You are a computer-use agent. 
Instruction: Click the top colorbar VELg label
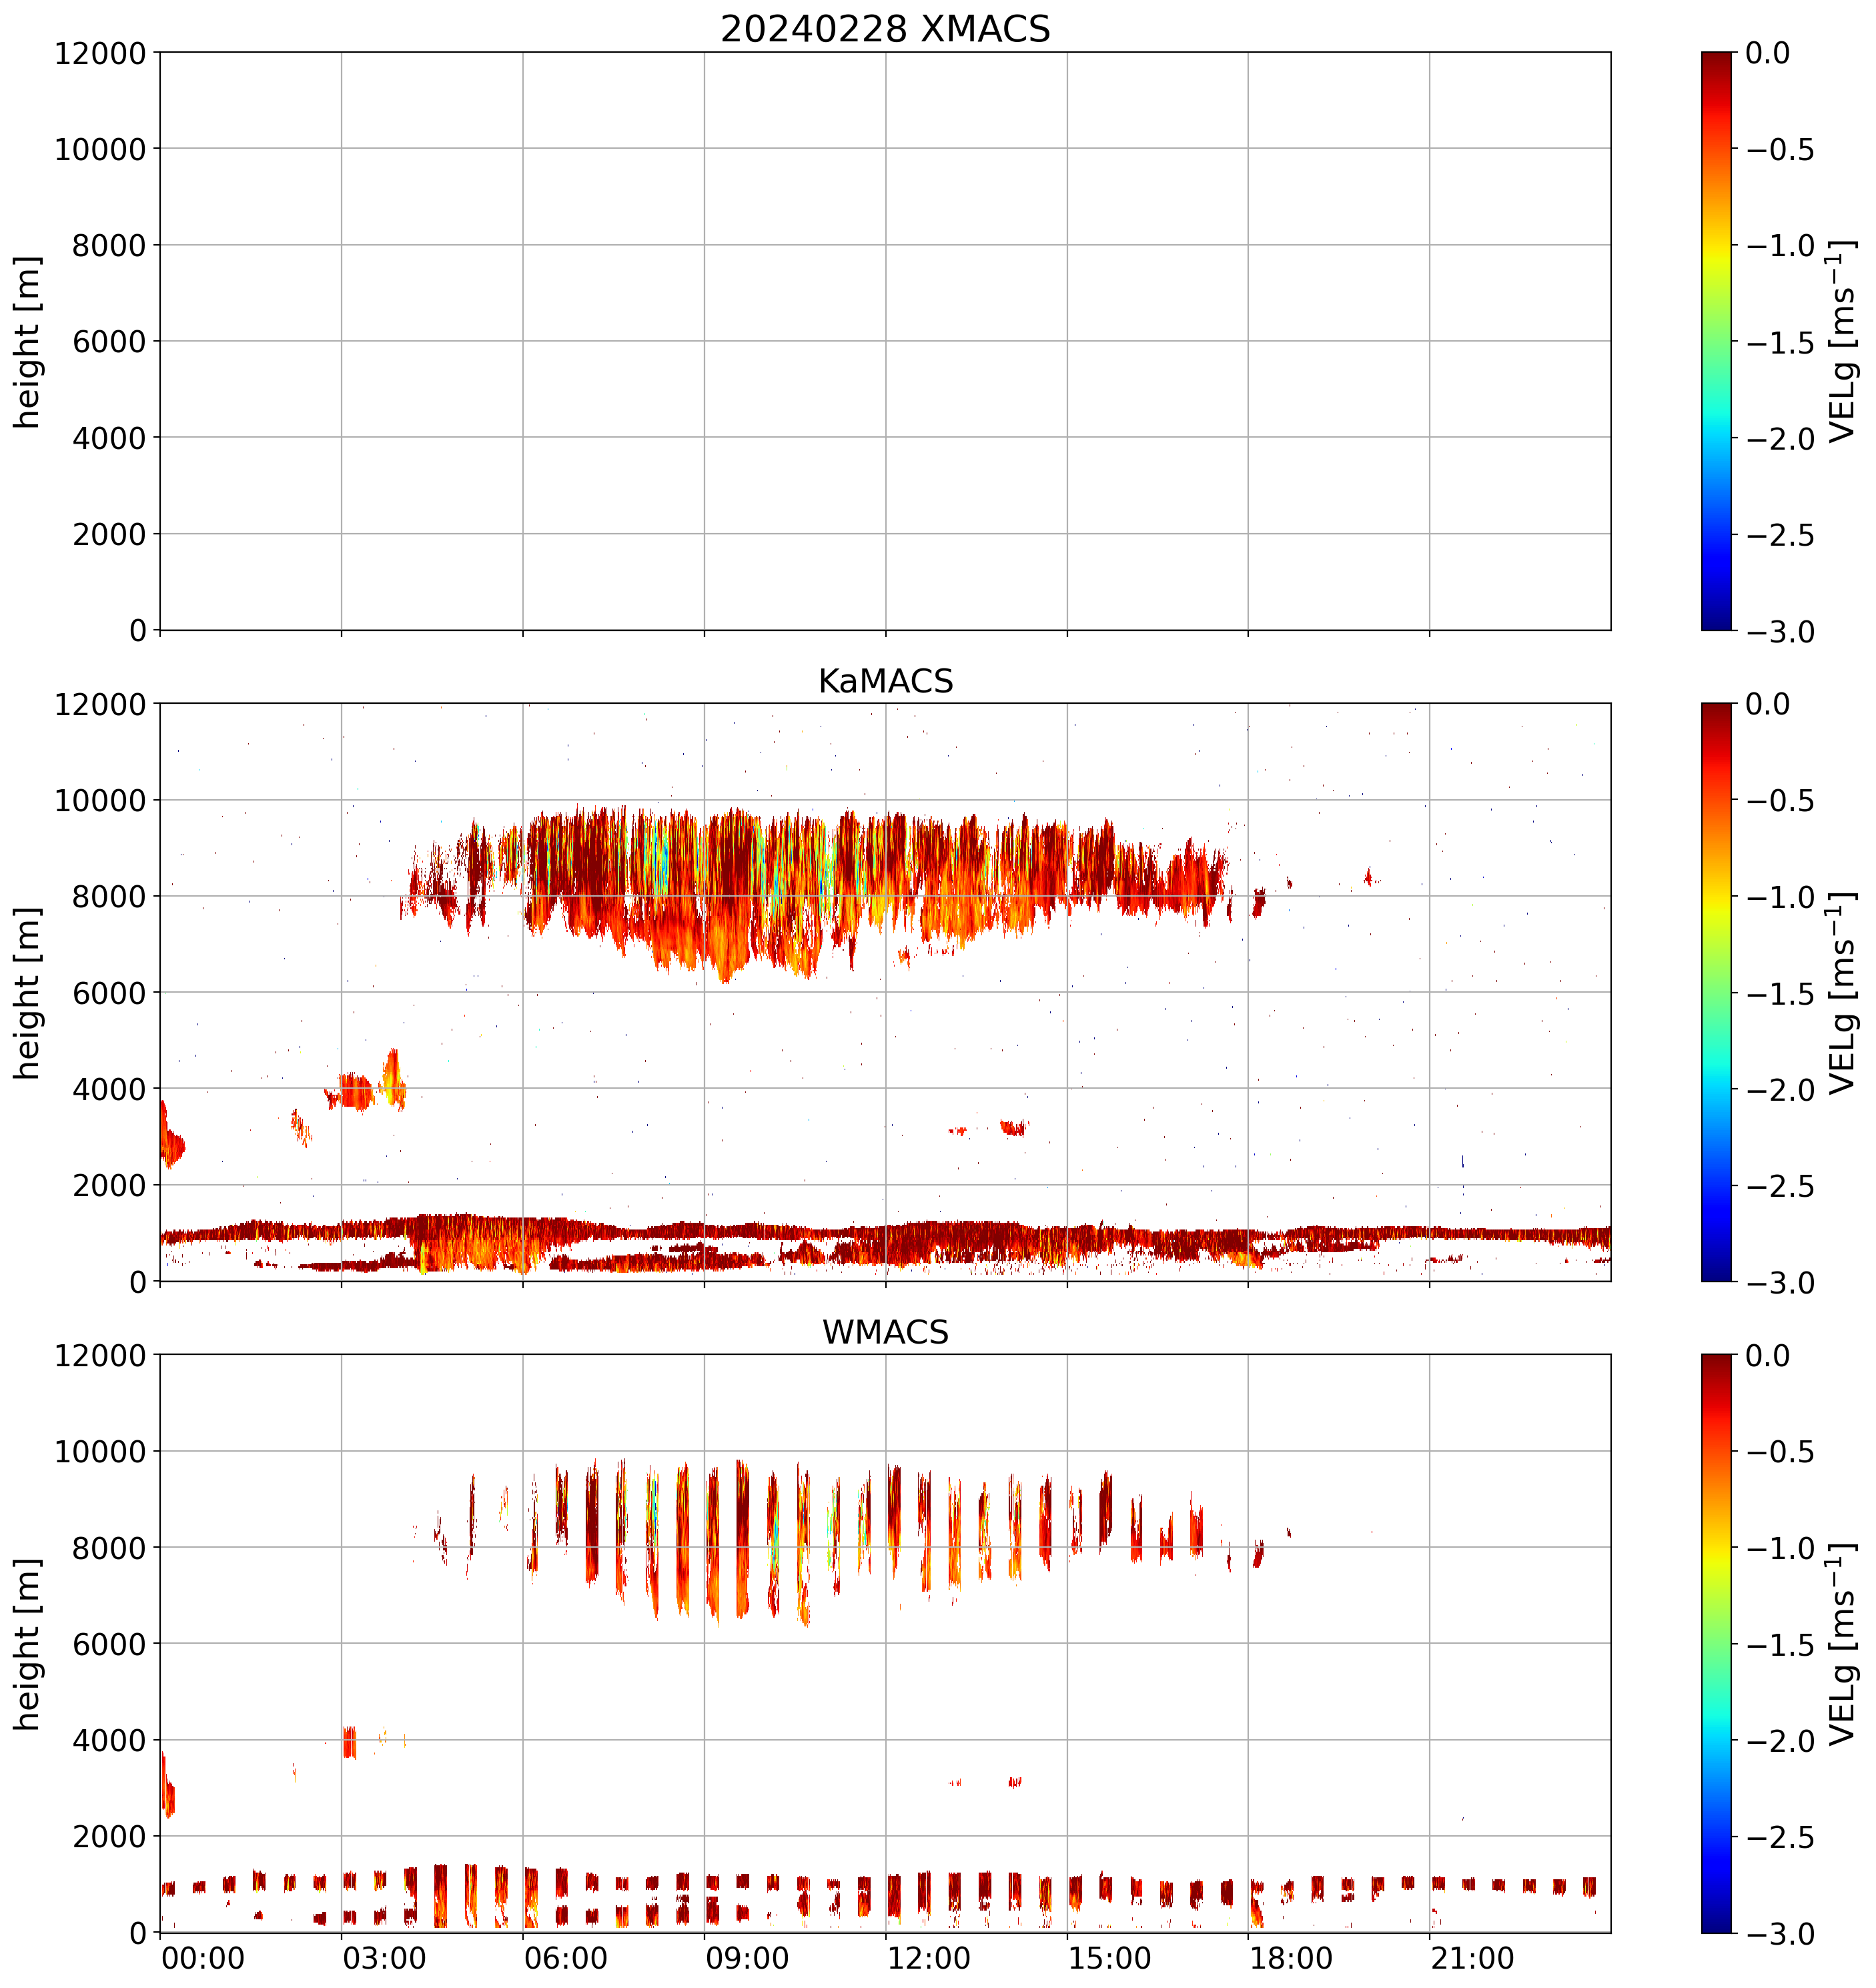[1842, 341]
